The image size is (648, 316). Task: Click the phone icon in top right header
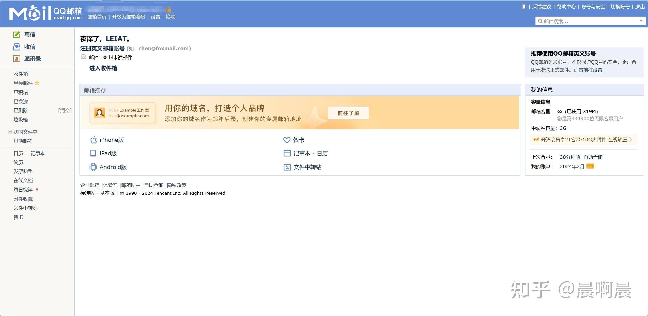pyautogui.click(x=524, y=7)
